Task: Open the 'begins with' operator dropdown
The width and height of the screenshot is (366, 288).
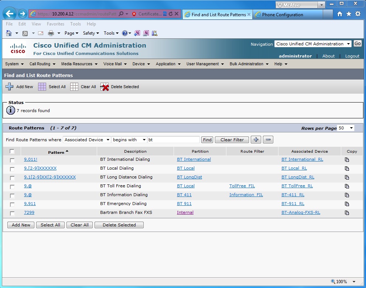Action: pyautogui.click(x=129, y=139)
